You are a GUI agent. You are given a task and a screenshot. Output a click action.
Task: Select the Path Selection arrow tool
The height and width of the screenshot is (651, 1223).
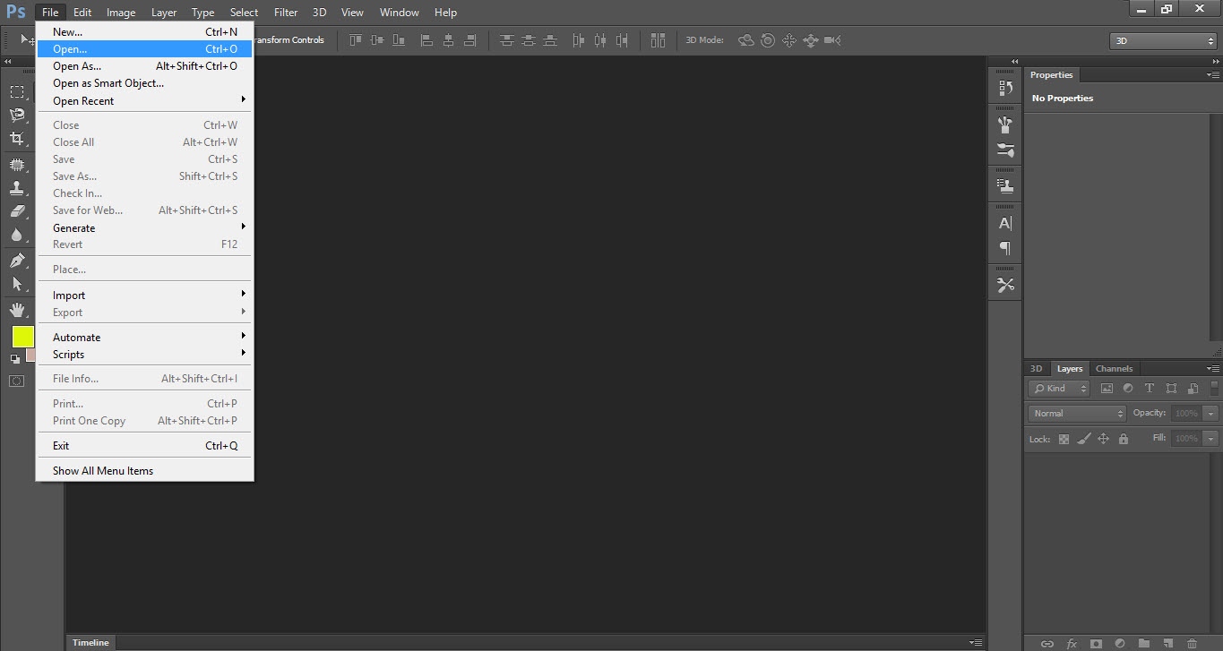click(17, 284)
